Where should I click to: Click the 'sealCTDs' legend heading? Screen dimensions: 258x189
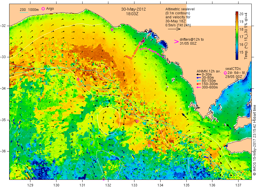point(233,69)
